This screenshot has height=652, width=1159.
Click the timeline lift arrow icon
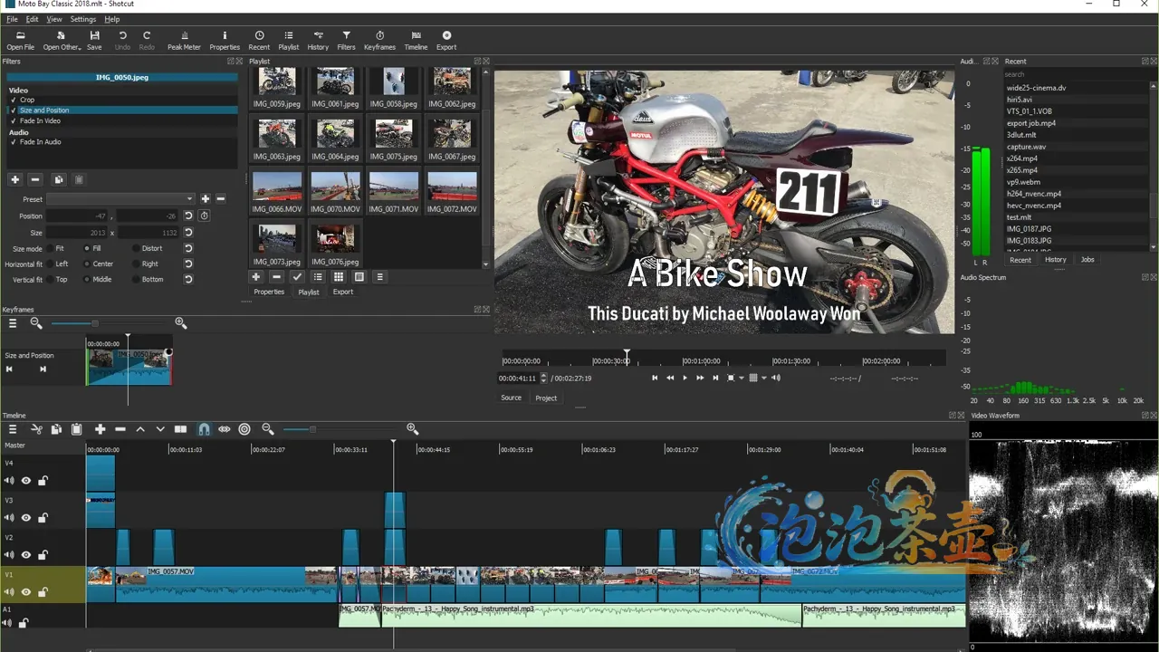(140, 429)
